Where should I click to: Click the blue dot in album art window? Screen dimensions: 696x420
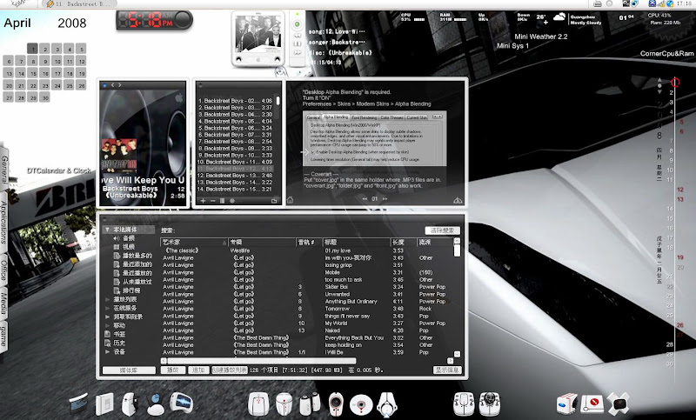pyautogui.click(x=104, y=85)
